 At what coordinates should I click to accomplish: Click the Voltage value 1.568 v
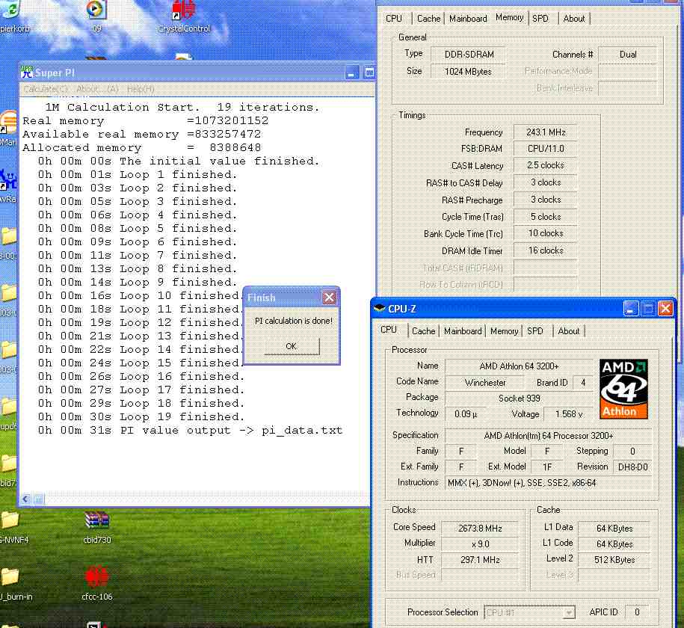[x=569, y=413]
